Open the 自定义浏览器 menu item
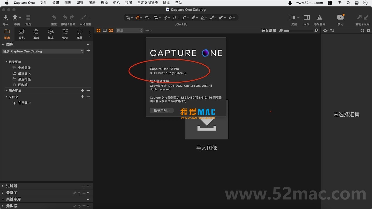The image size is (372, 209). click(147, 3)
